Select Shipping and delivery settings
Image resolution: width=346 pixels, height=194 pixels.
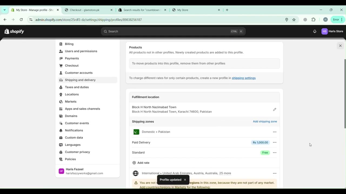pos(87,80)
